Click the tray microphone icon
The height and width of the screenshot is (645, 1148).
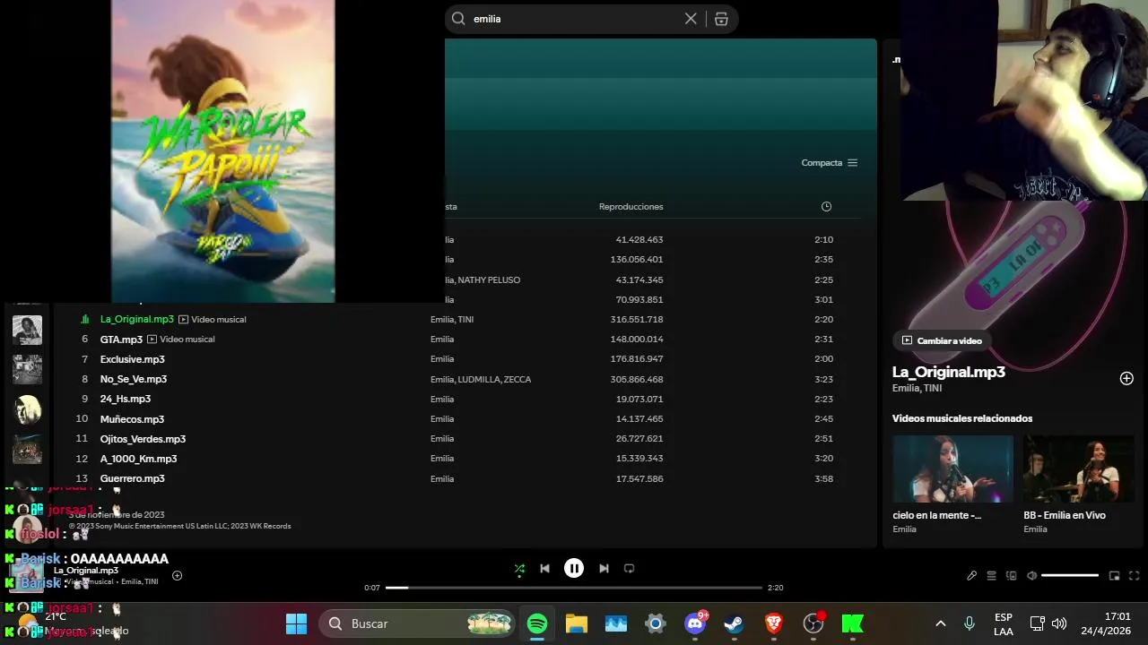pyautogui.click(x=970, y=623)
